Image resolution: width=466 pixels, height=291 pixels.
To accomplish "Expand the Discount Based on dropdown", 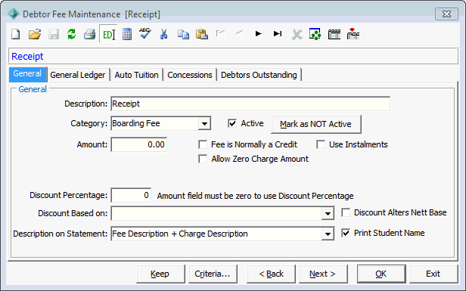I will click(328, 213).
